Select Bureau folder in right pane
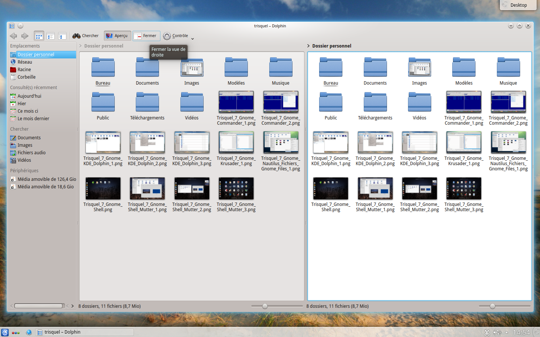 [x=331, y=72]
